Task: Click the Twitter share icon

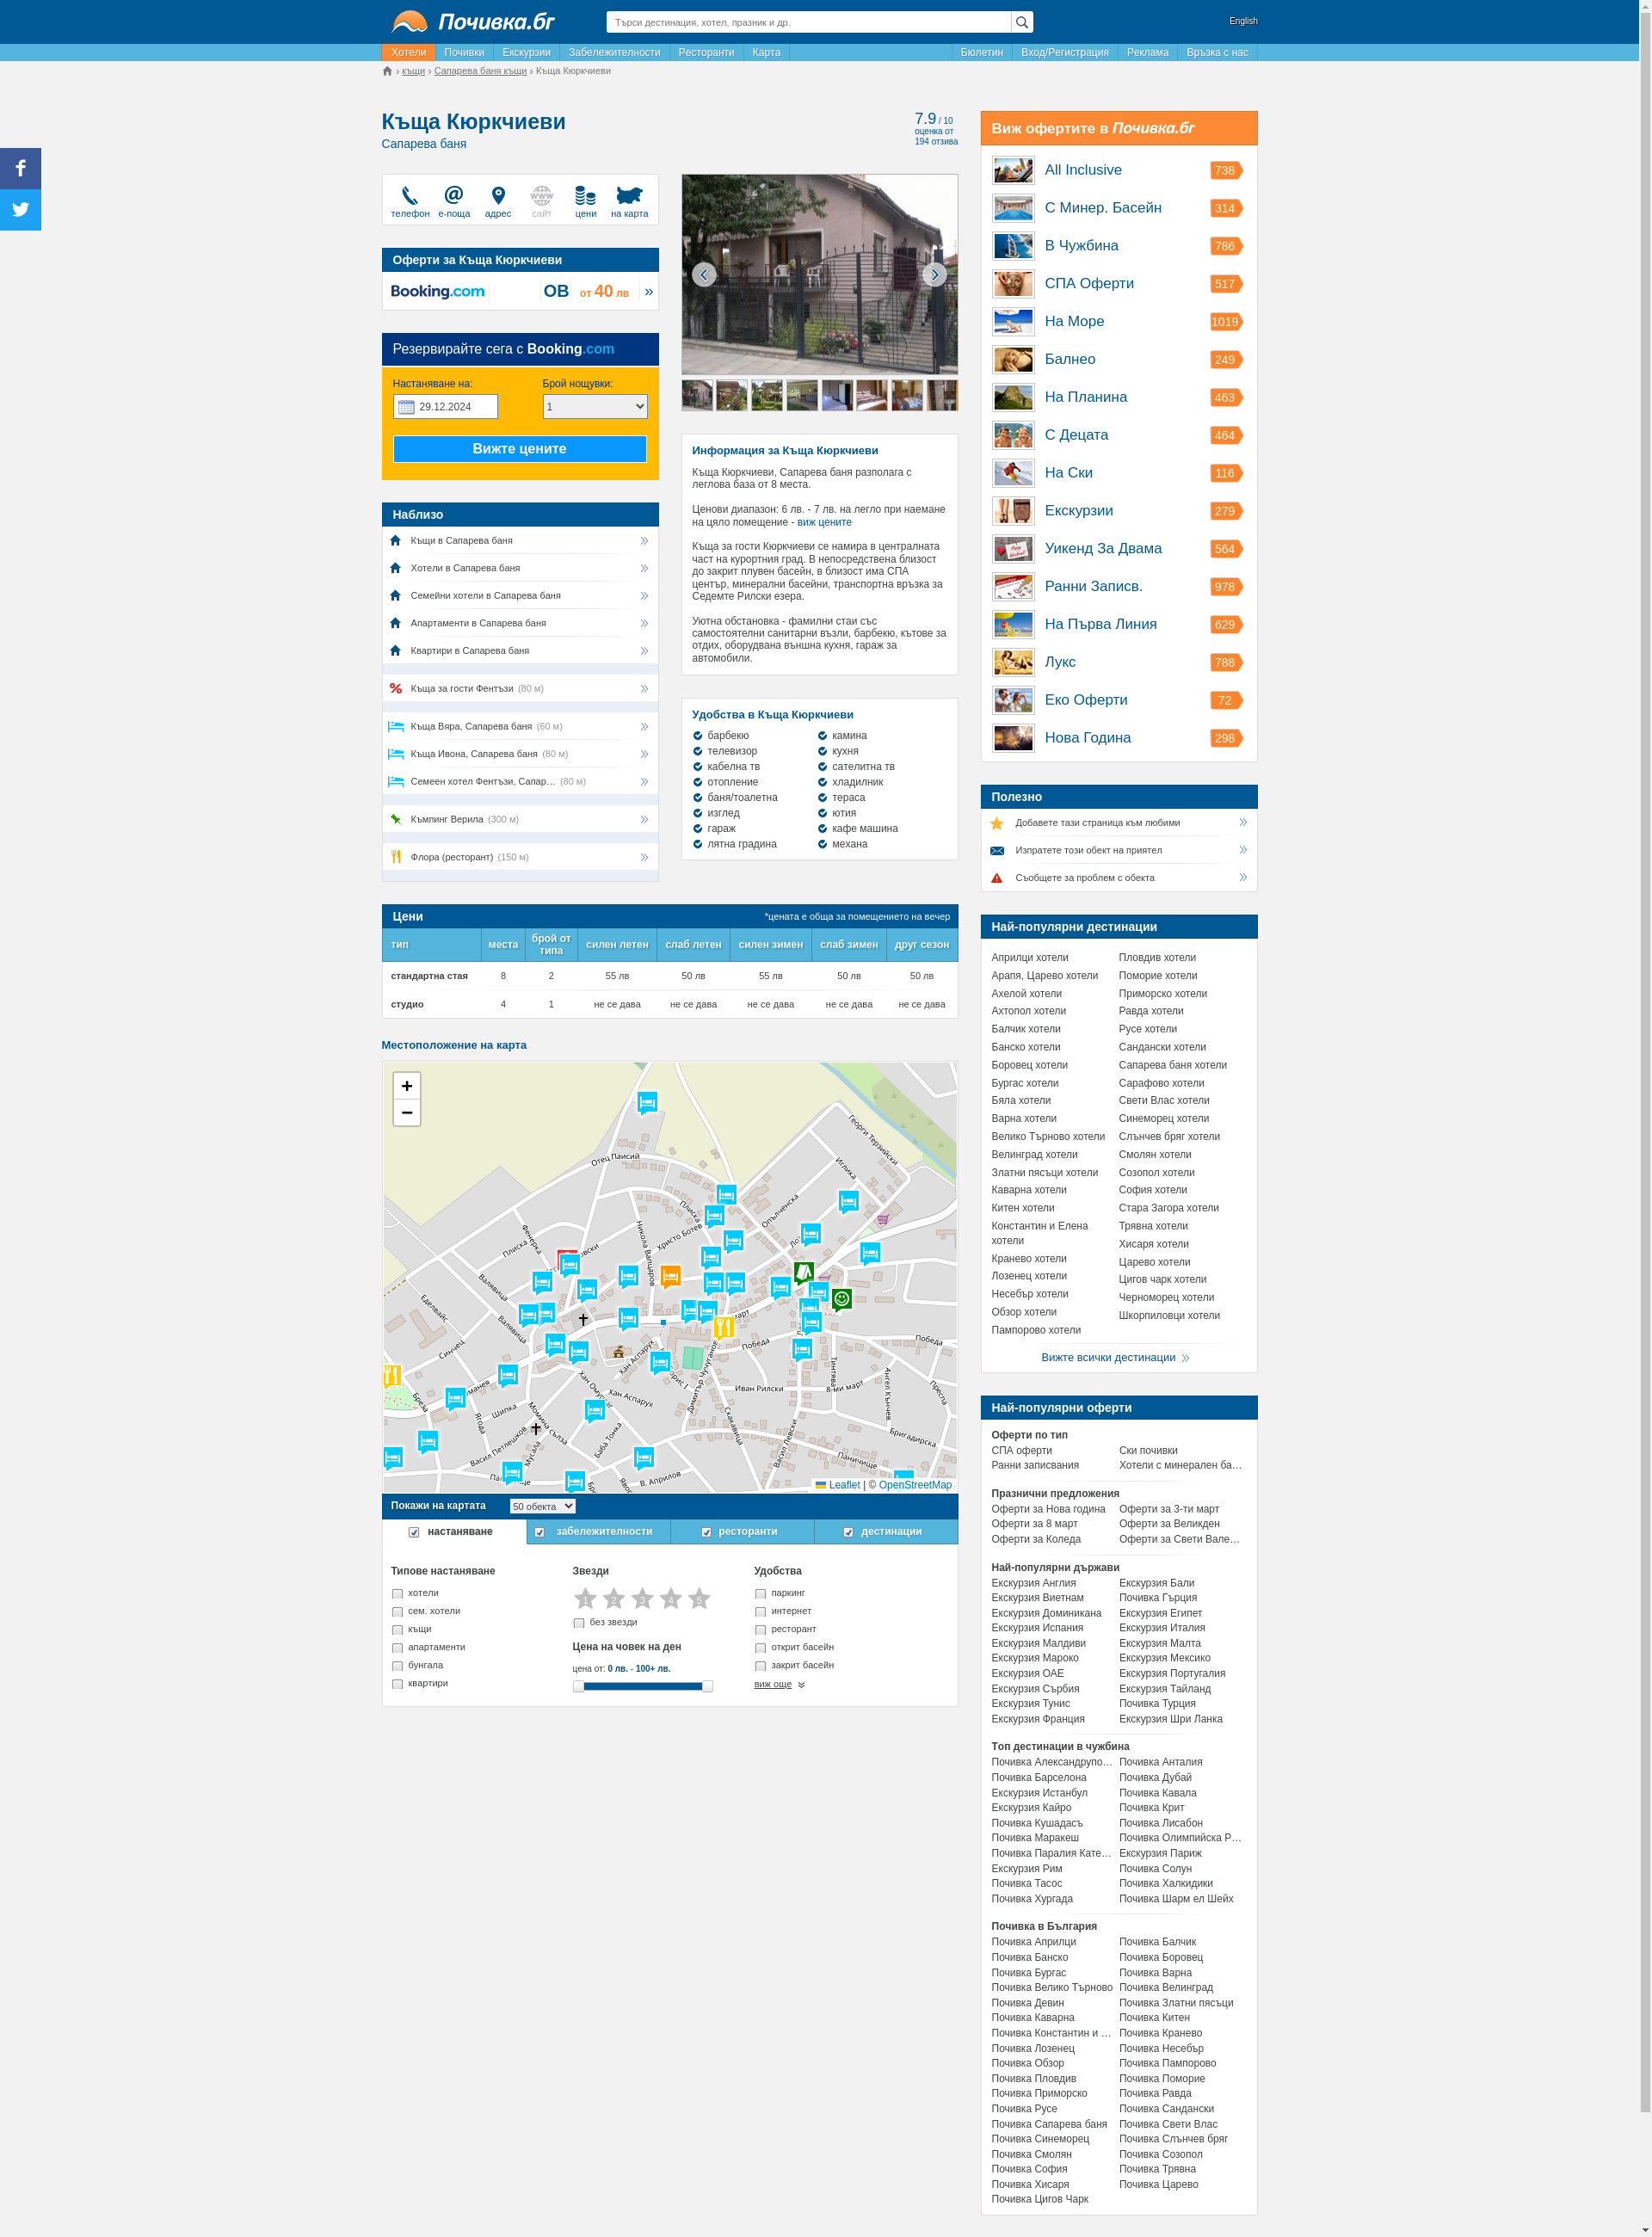Action: [20, 210]
